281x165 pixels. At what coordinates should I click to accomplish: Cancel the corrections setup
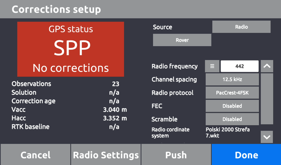(x=35, y=155)
